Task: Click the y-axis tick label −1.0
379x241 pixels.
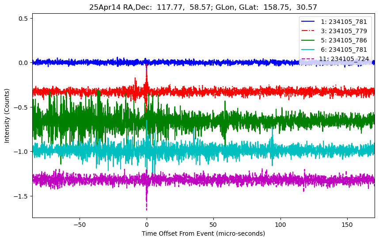Action: tap(21, 152)
